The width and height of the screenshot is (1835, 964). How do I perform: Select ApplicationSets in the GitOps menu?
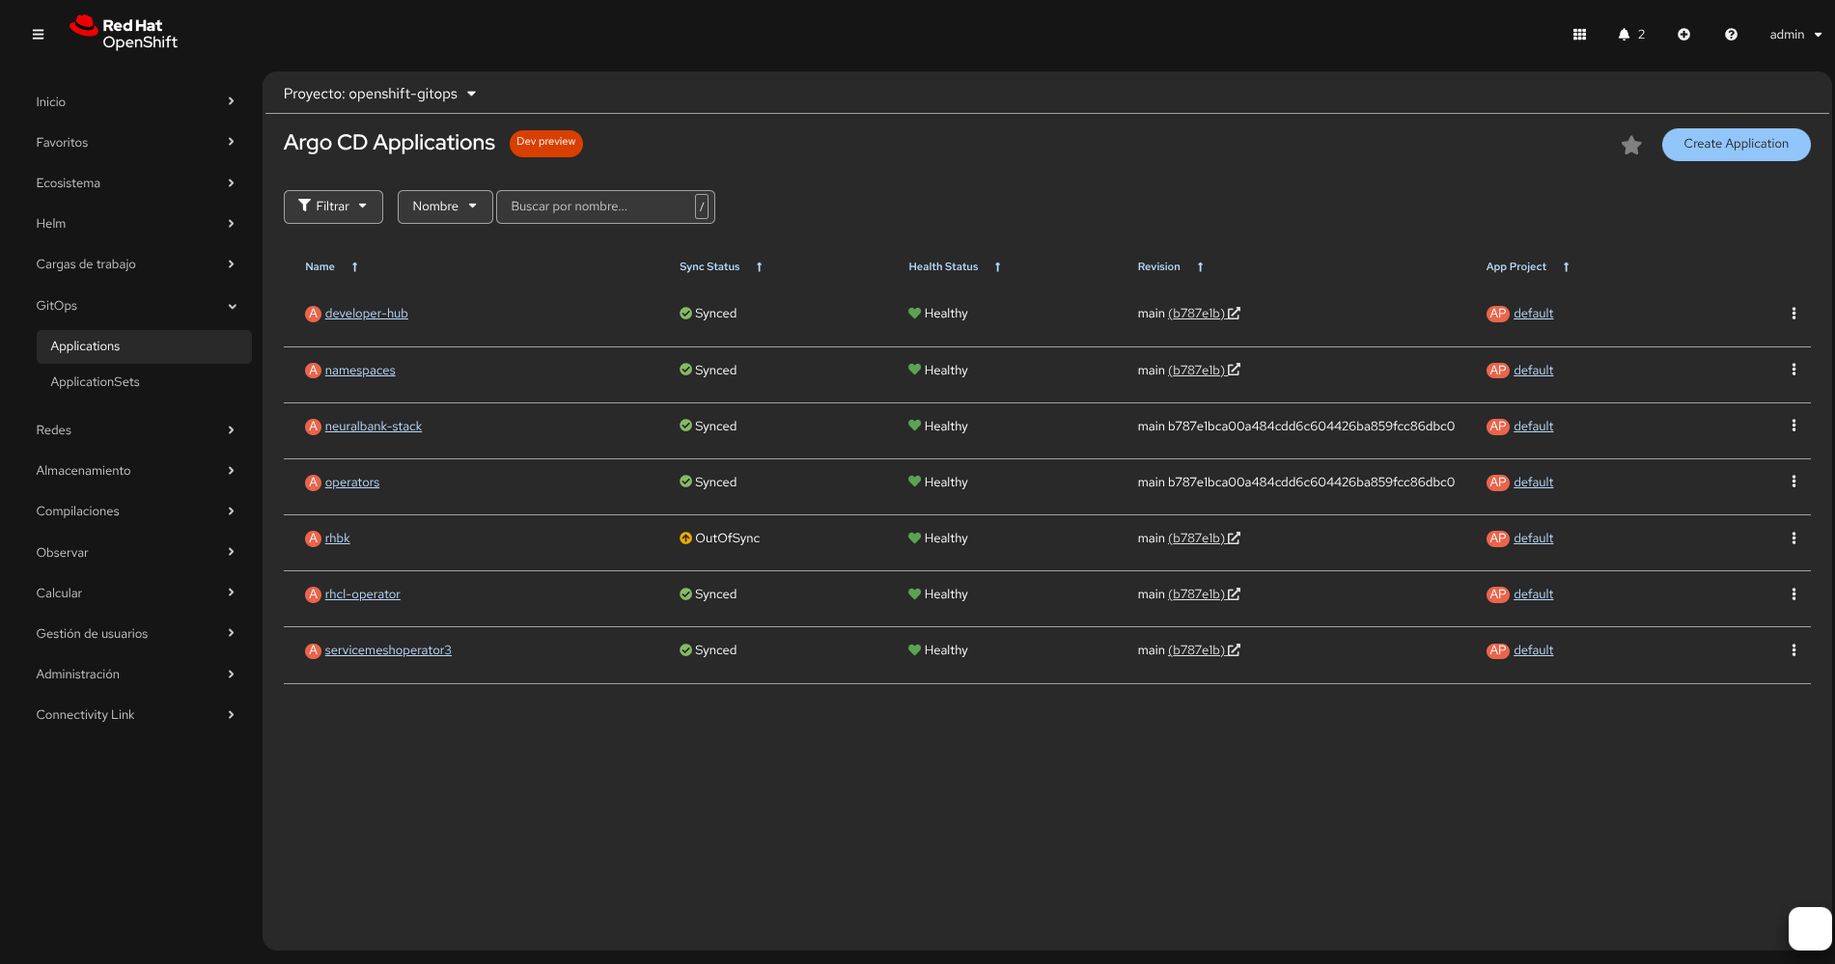pos(95,382)
